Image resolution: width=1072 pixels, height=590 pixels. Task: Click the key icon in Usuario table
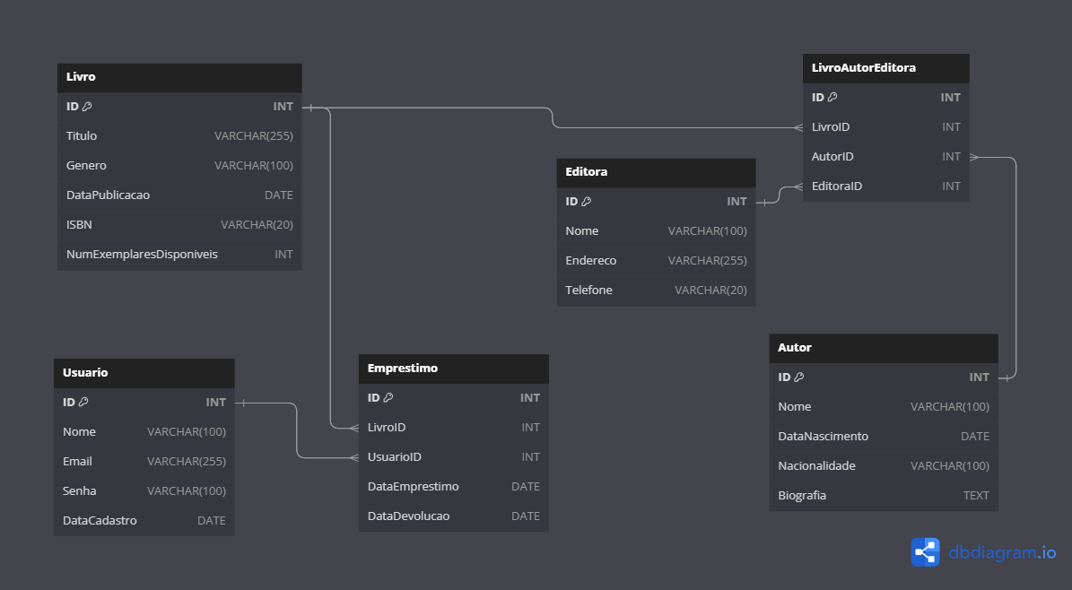(x=83, y=403)
